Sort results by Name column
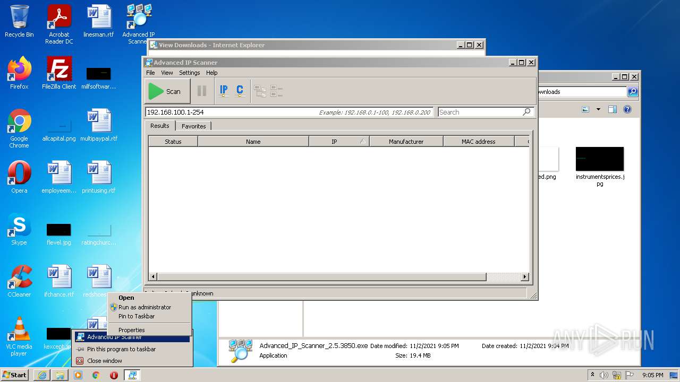The image size is (680, 382). 253,142
